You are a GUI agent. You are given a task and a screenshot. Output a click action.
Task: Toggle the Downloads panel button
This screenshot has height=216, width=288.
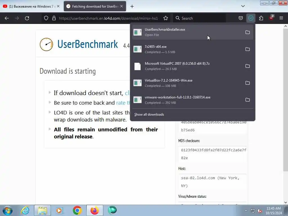coord(251,18)
